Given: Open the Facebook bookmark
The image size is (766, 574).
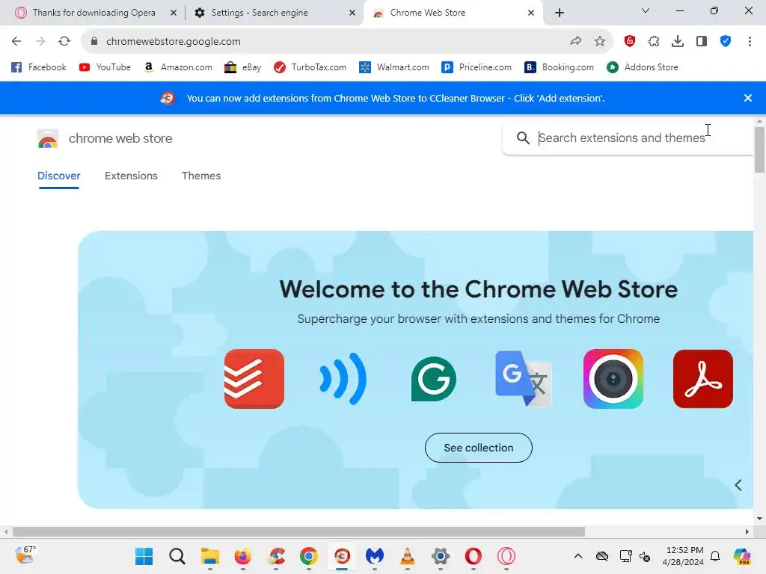Looking at the screenshot, I should [x=39, y=67].
